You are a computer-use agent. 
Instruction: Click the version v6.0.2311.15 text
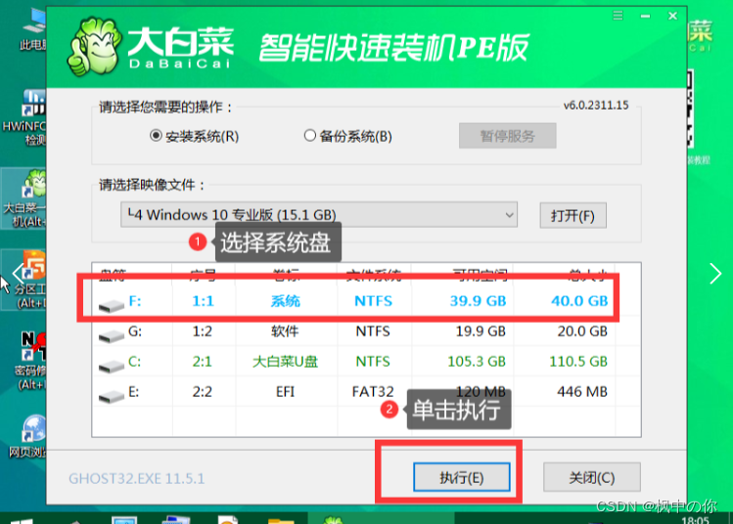click(x=596, y=105)
